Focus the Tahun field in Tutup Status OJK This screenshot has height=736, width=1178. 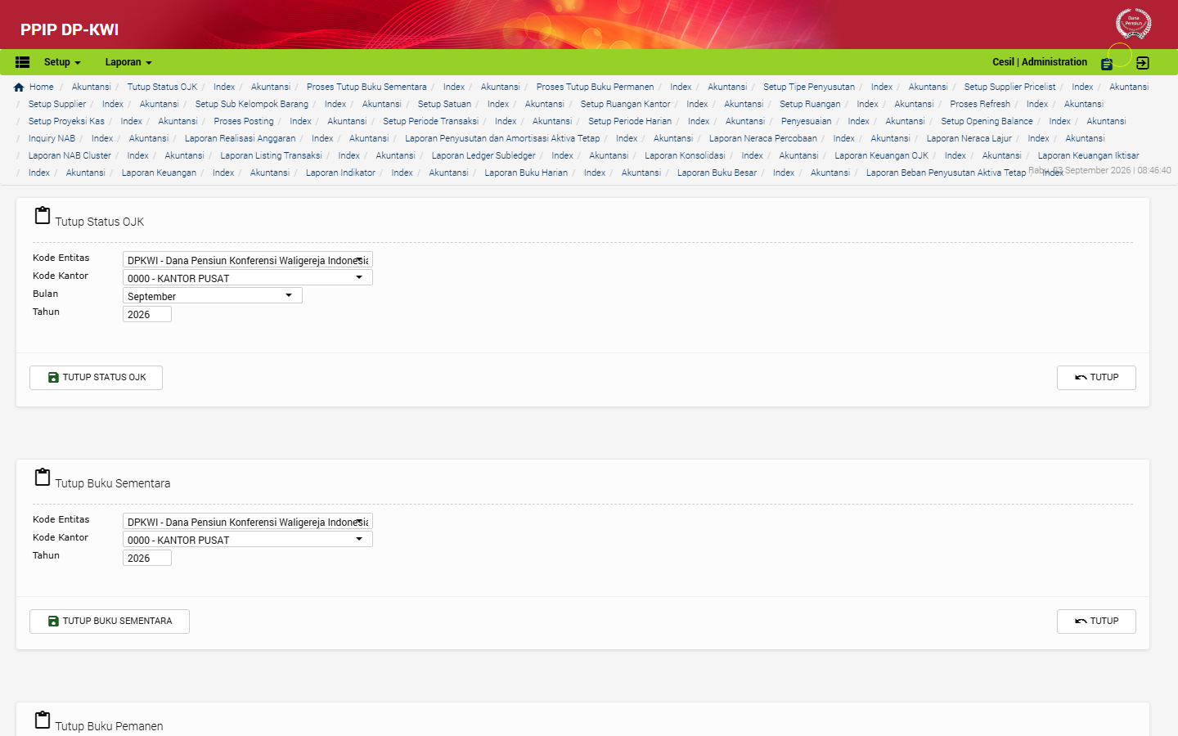pos(147,314)
